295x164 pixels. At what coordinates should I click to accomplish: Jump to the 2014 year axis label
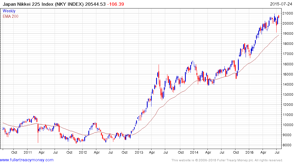point(194,152)
